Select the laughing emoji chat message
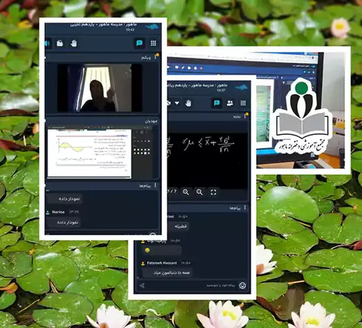The image size is (362, 328). (161, 250)
